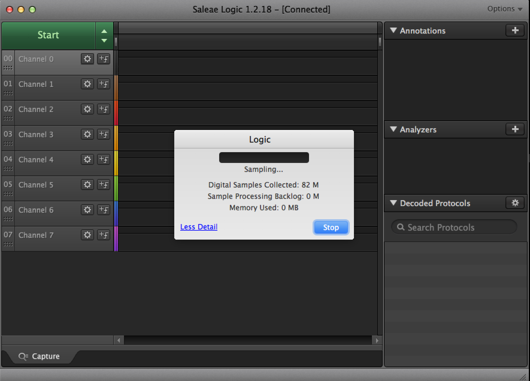Image resolution: width=530 pixels, height=381 pixels.
Task: Click the Search Protocols field
Action: point(454,227)
